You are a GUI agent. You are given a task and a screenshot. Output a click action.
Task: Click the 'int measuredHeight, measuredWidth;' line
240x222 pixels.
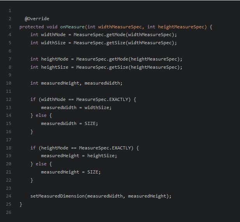(77, 83)
